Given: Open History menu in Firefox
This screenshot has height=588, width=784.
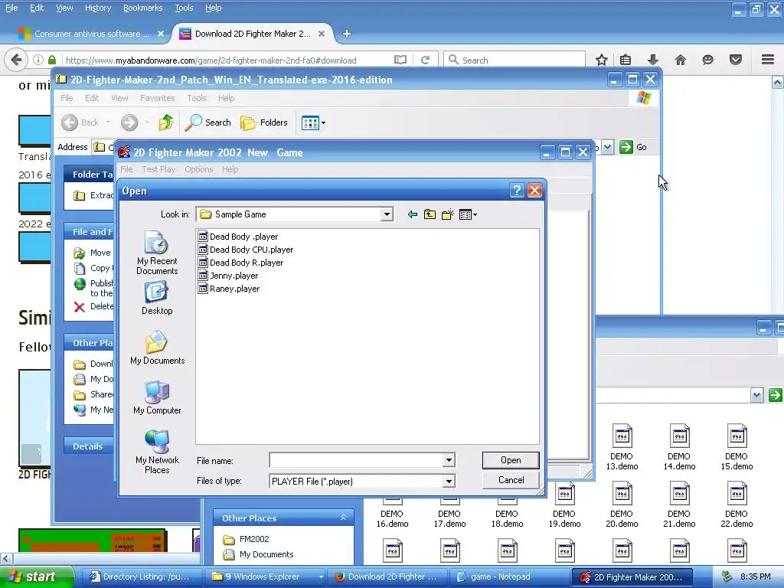Looking at the screenshot, I should 97,8.
